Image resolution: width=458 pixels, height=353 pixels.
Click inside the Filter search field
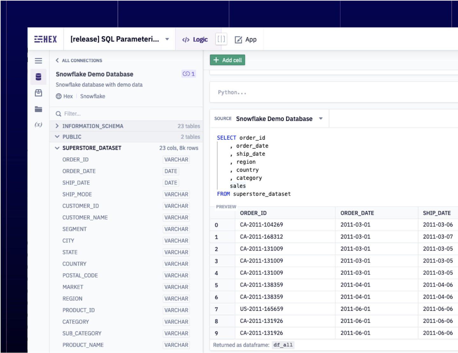(95, 114)
